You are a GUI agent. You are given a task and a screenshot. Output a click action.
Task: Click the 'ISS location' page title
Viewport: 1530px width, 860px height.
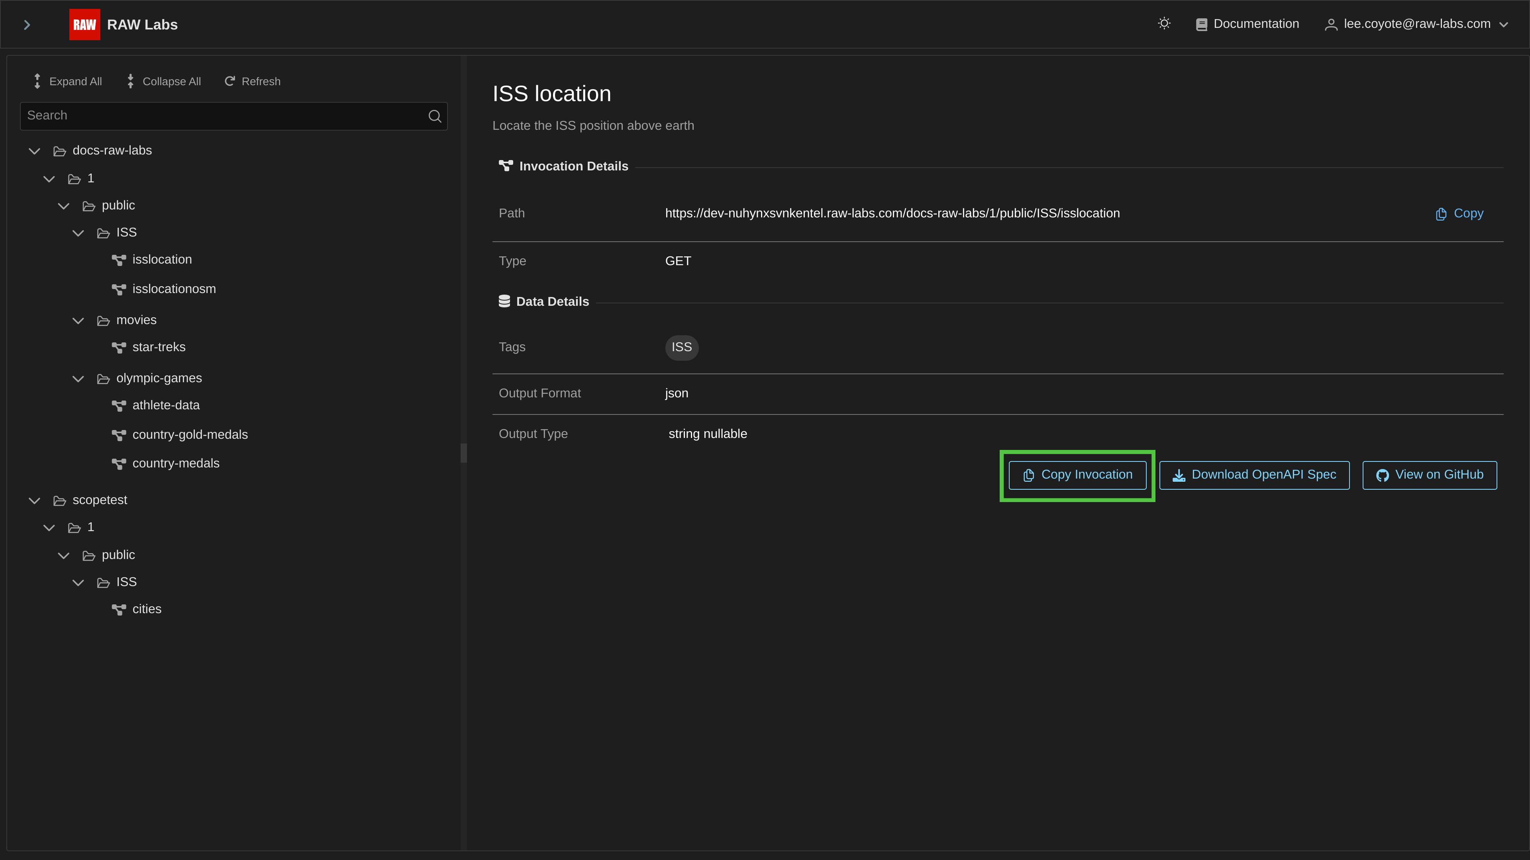click(x=551, y=94)
